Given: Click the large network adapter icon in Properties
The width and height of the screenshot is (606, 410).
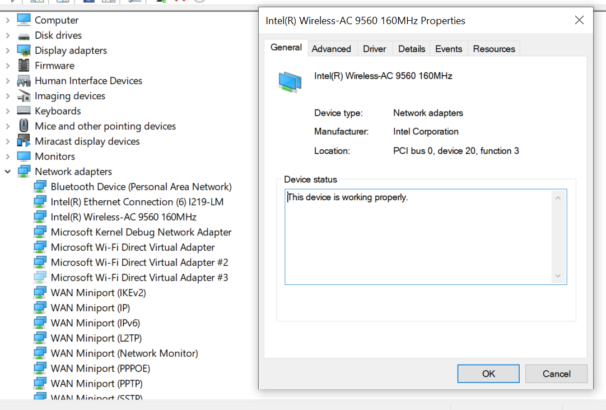Looking at the screenshot, I should click(290, 82).
